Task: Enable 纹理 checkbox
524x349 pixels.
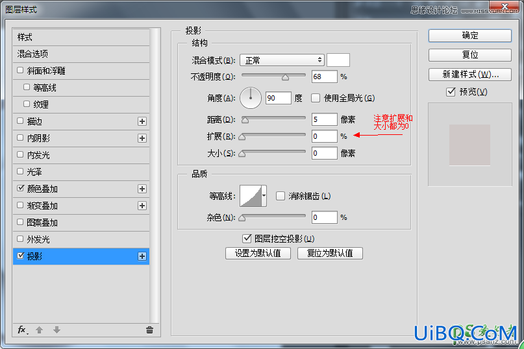Action: pyautogui.click(x=27, y=104)
